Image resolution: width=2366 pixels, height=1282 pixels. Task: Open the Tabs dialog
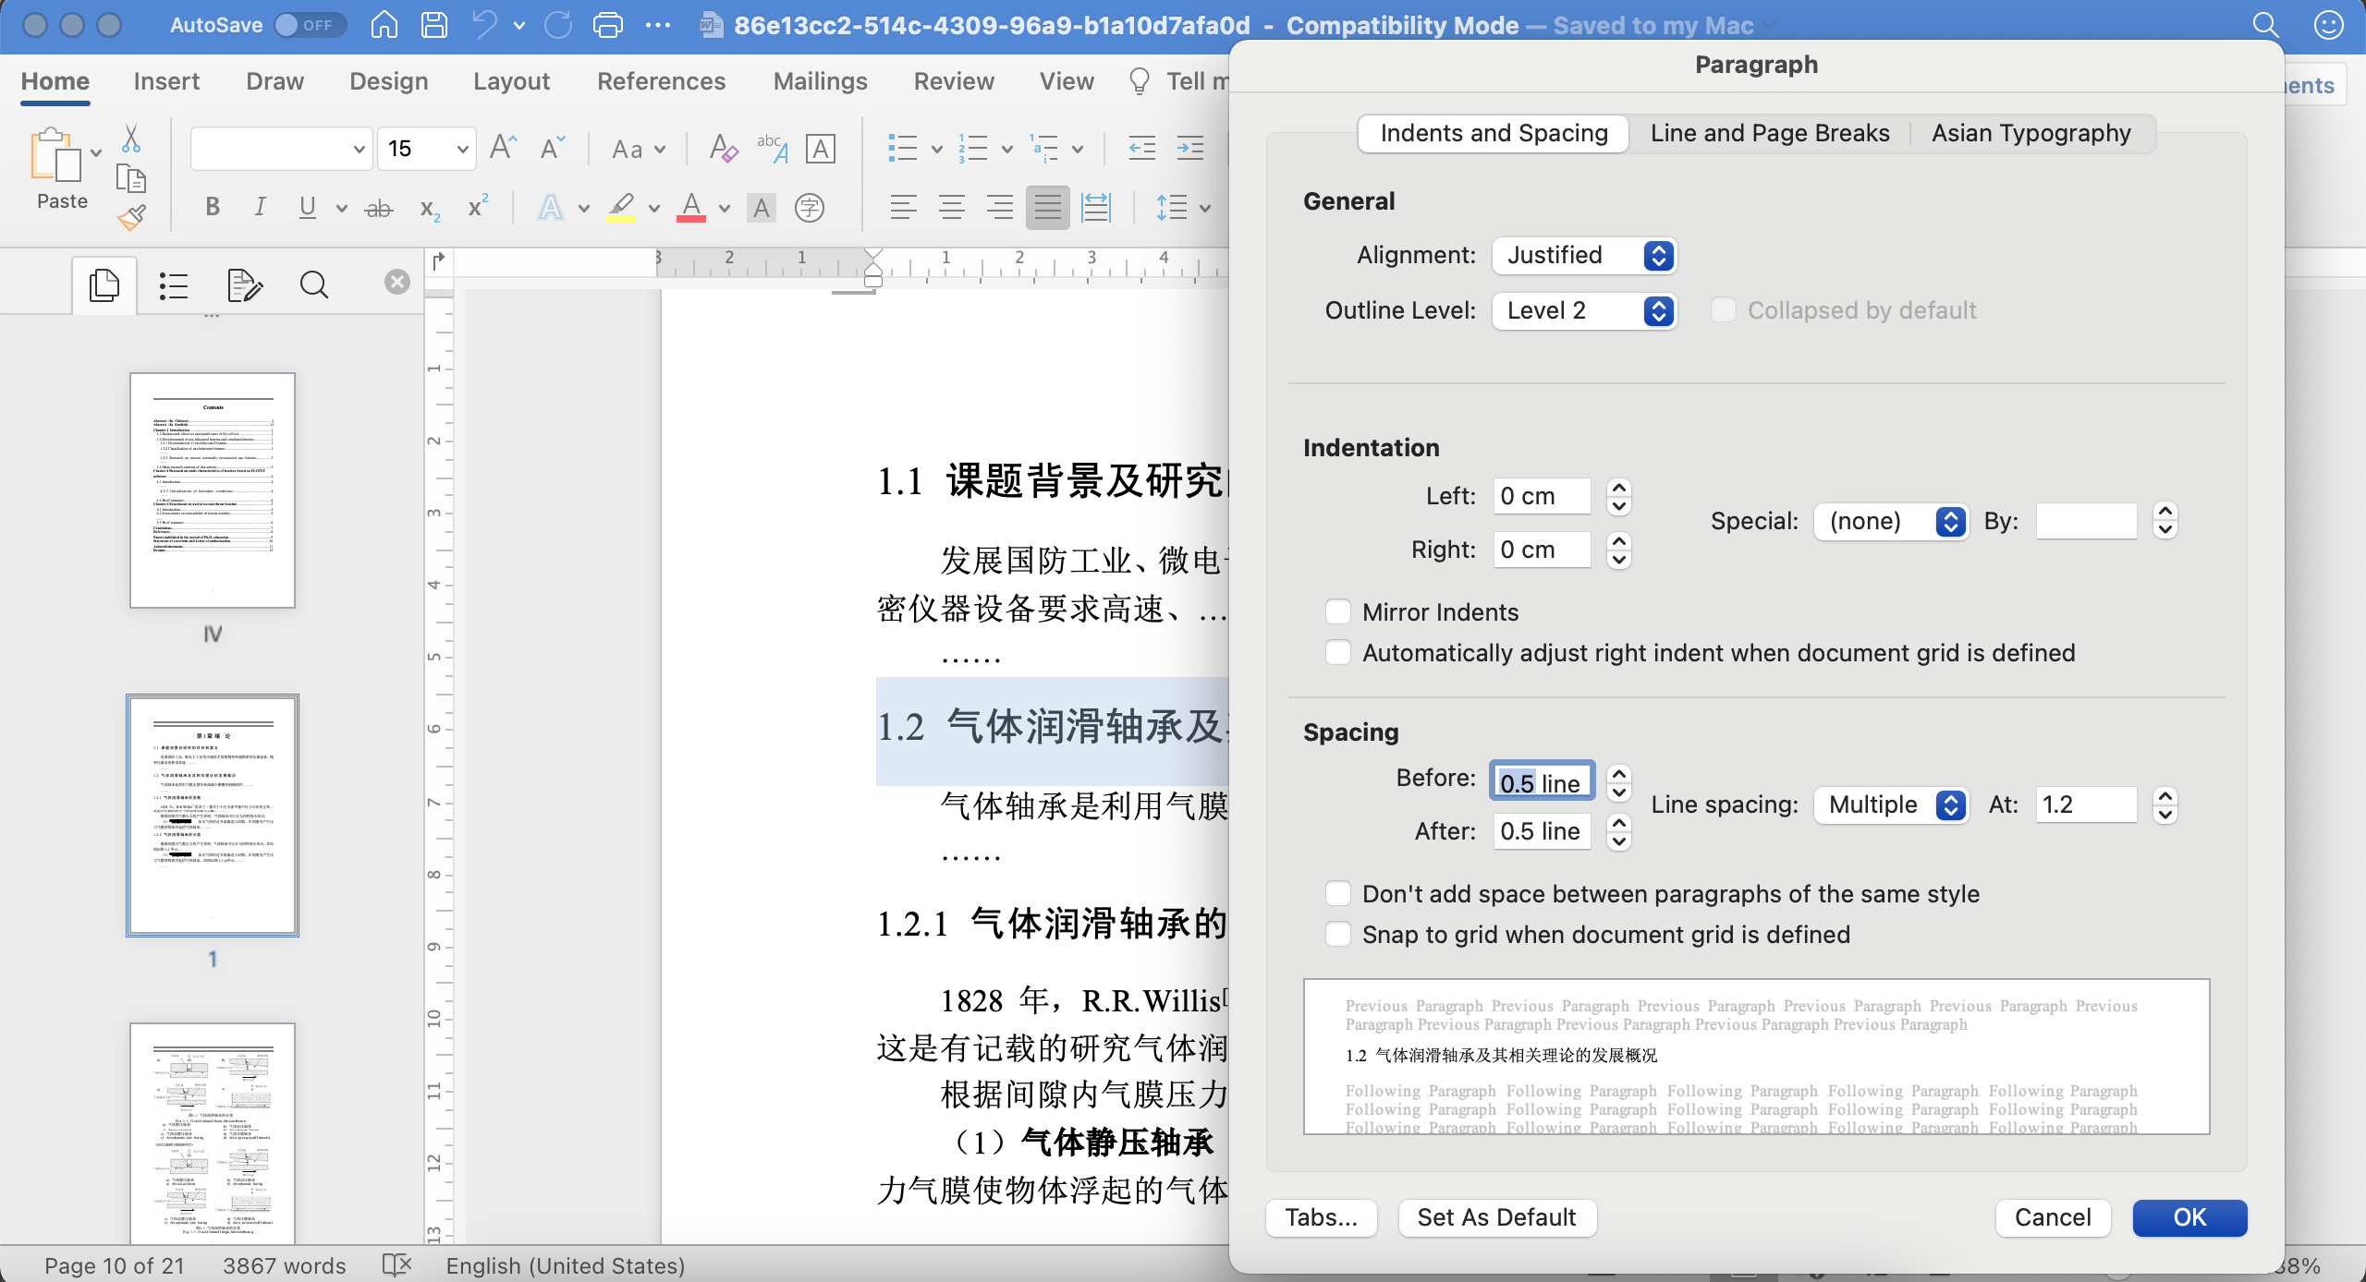[x=1320, y=1217]
